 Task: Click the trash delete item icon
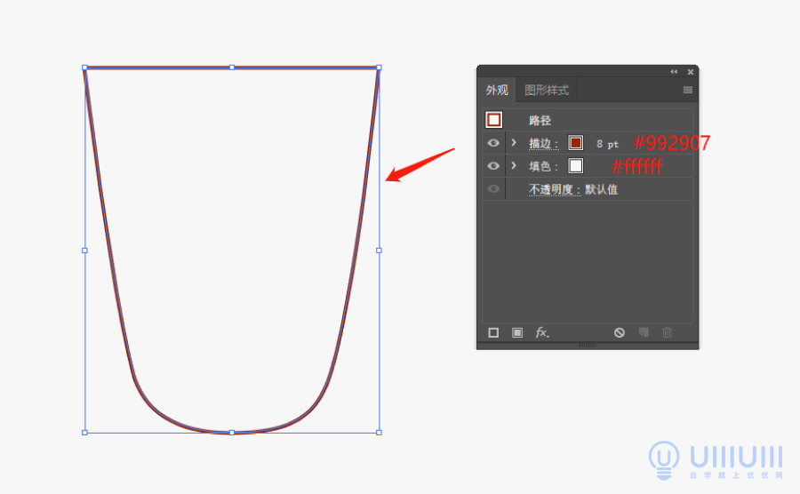tap(667, 333)
